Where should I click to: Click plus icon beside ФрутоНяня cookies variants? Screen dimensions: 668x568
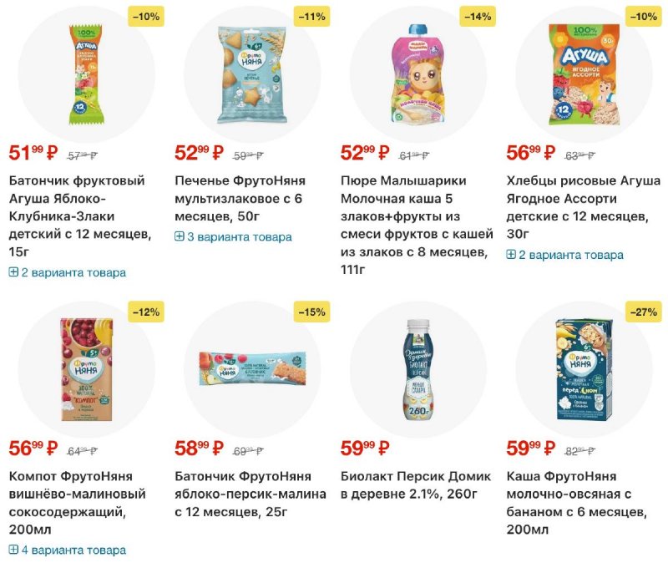(180, 237)
